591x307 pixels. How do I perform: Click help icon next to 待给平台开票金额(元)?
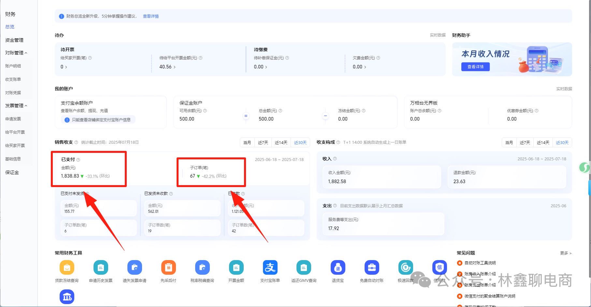[x=200, y=58]
